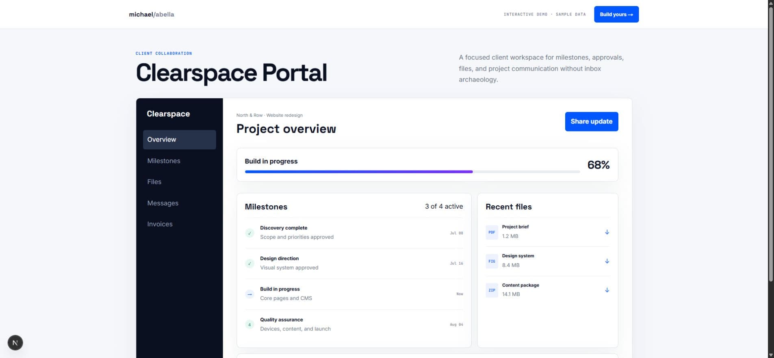Screen dimensions: 774x358
Task: Download the Content package file arrow
Action: pyautogui.click(x=607, y=290)
